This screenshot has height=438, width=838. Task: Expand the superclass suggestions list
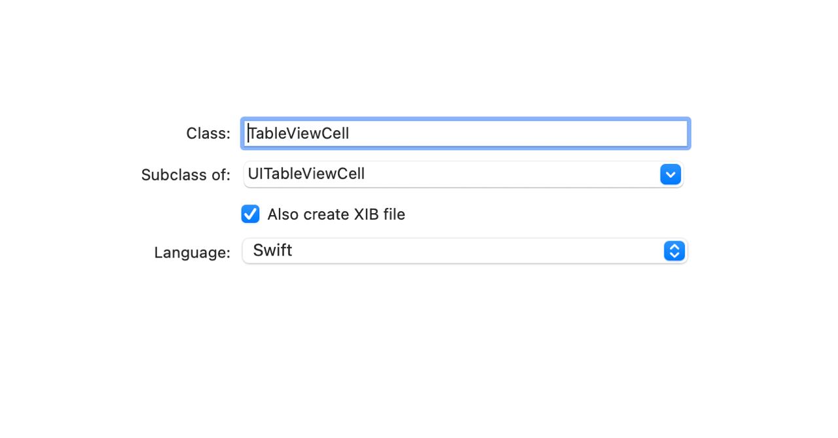670,175
